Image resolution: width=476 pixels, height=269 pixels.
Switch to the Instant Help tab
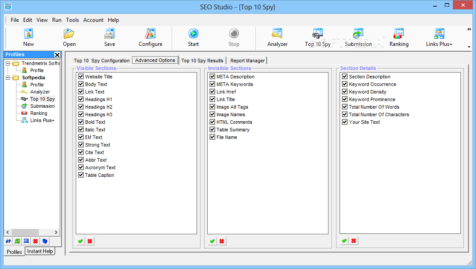40,251
